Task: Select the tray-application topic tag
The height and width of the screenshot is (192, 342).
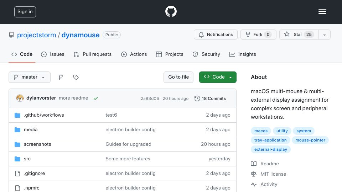Action: point(270,140)
